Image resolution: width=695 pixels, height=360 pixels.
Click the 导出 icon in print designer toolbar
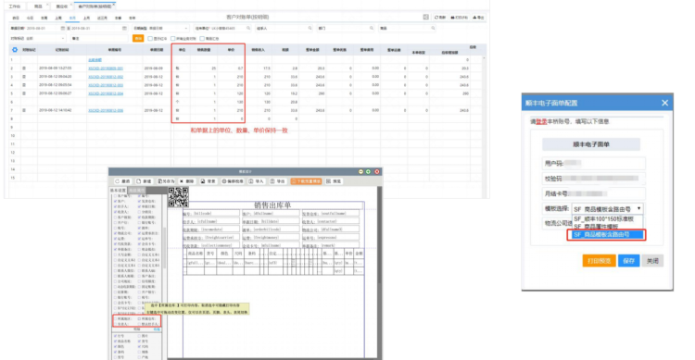272,181
